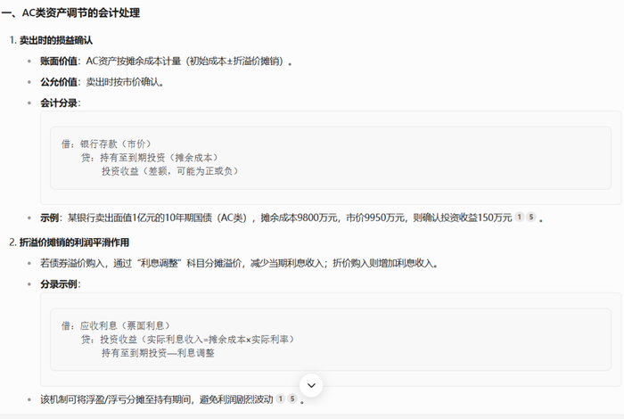Click the 分录示例 bullet label
Image resolution: width=624 pixels, height=419 pixels.
point(59,284)
